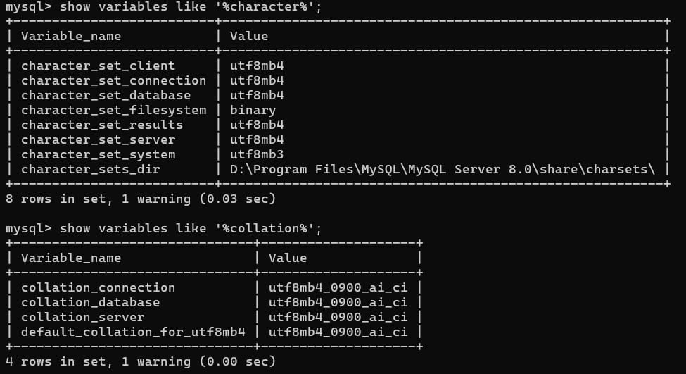Click the collation_connection variable name

tap(98, 287)
